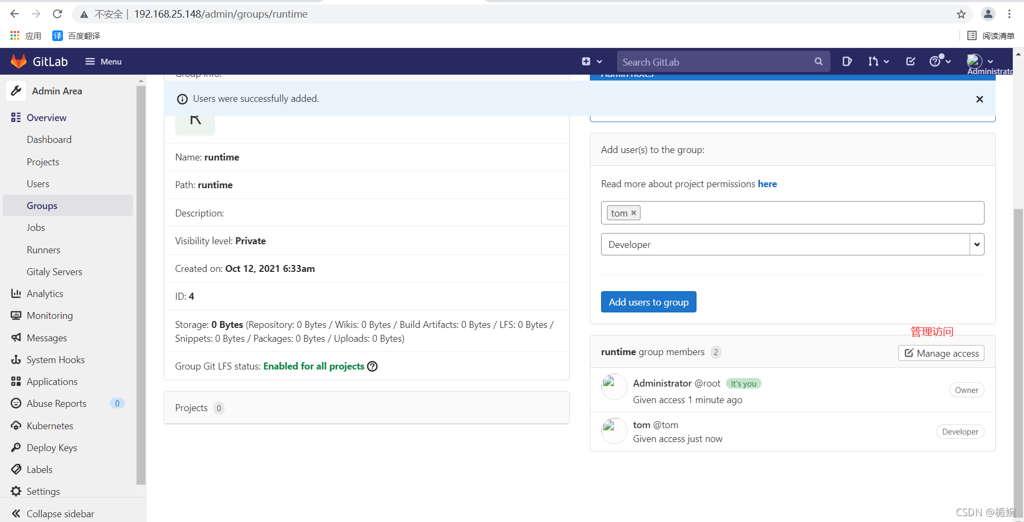Image resolution: width=1024 pixels, height=522 pixels.
Task: Go back in browser history
Action: (x=14, y=14)
